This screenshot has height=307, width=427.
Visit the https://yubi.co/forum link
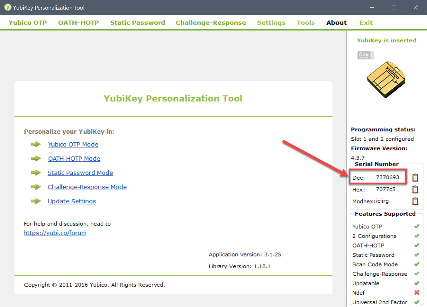(x=55, y=233)
